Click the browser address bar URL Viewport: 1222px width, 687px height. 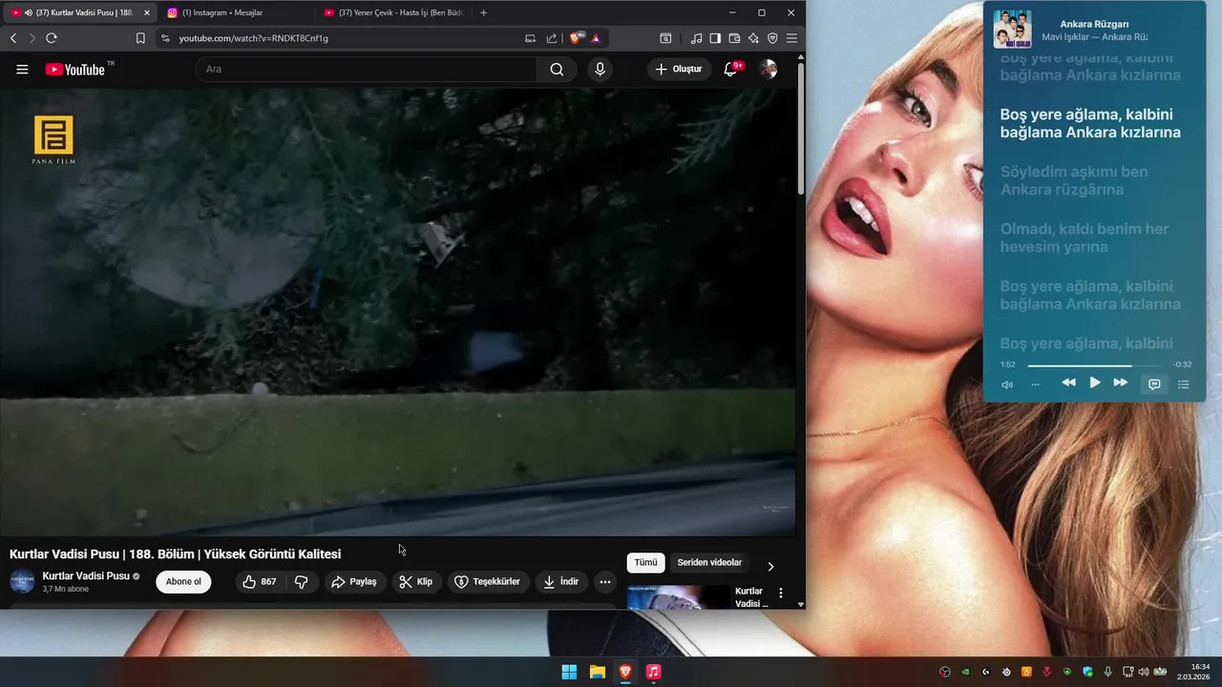(253, 38)
